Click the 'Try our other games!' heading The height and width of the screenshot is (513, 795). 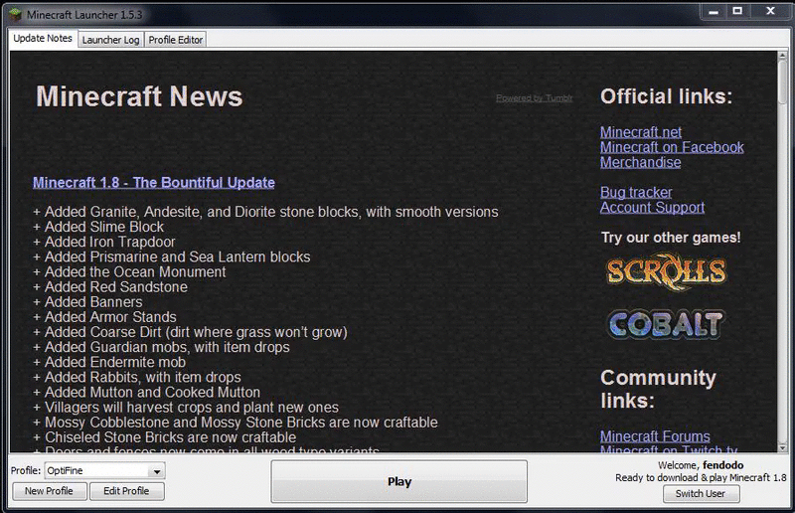671,238
